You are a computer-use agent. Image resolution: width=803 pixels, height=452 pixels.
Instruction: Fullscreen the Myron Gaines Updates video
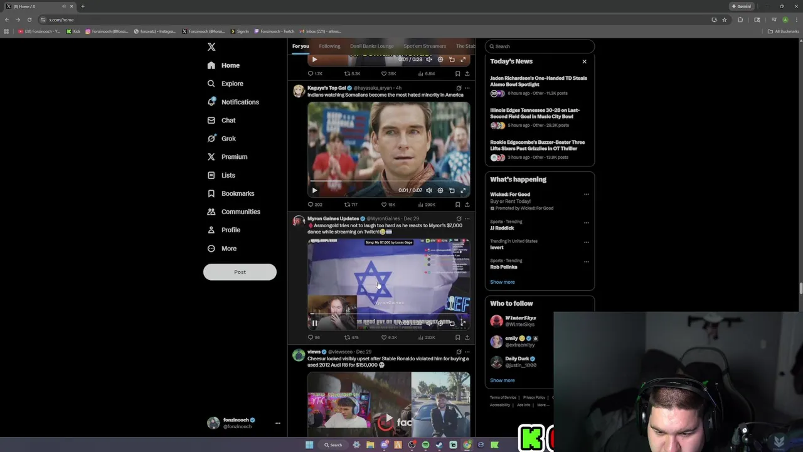[463, 323]
